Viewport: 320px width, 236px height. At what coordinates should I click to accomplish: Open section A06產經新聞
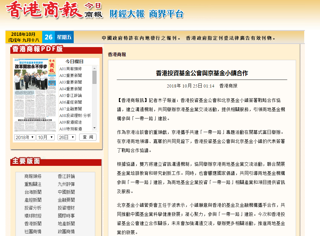point(70,102)
